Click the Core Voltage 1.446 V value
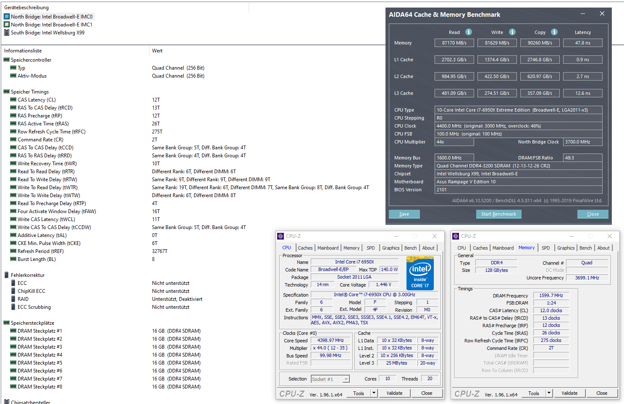Viewport: 624px width, 404px height. click(x=383, y=284)
